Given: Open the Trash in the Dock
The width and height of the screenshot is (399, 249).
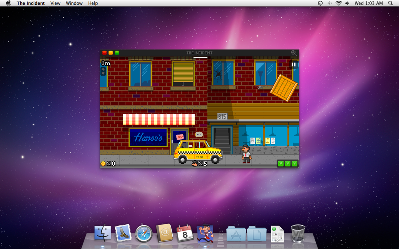Looking at the screenshot, I should coord(298,233).
